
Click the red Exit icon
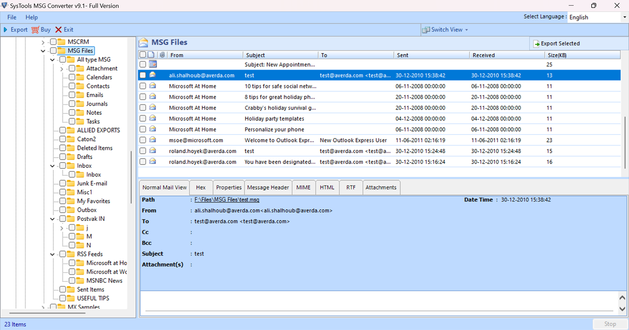coord(58,29)
